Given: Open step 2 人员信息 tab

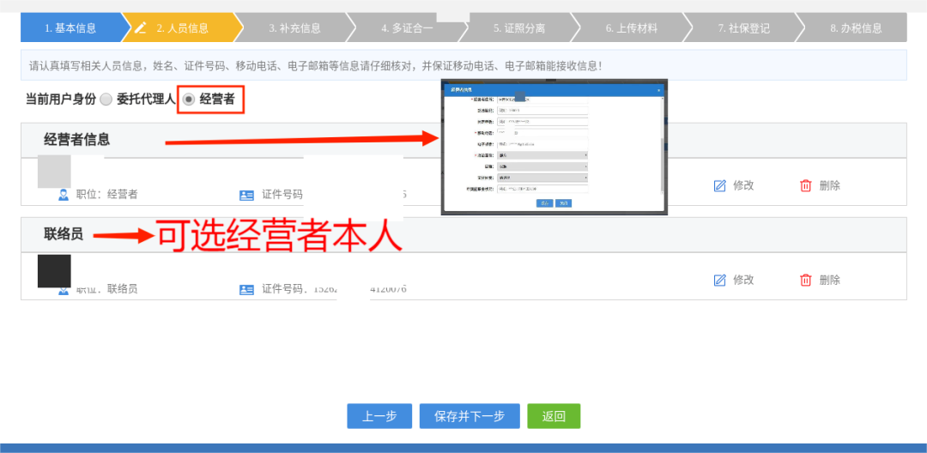Looking at the screenshot, I should [182, 27].
